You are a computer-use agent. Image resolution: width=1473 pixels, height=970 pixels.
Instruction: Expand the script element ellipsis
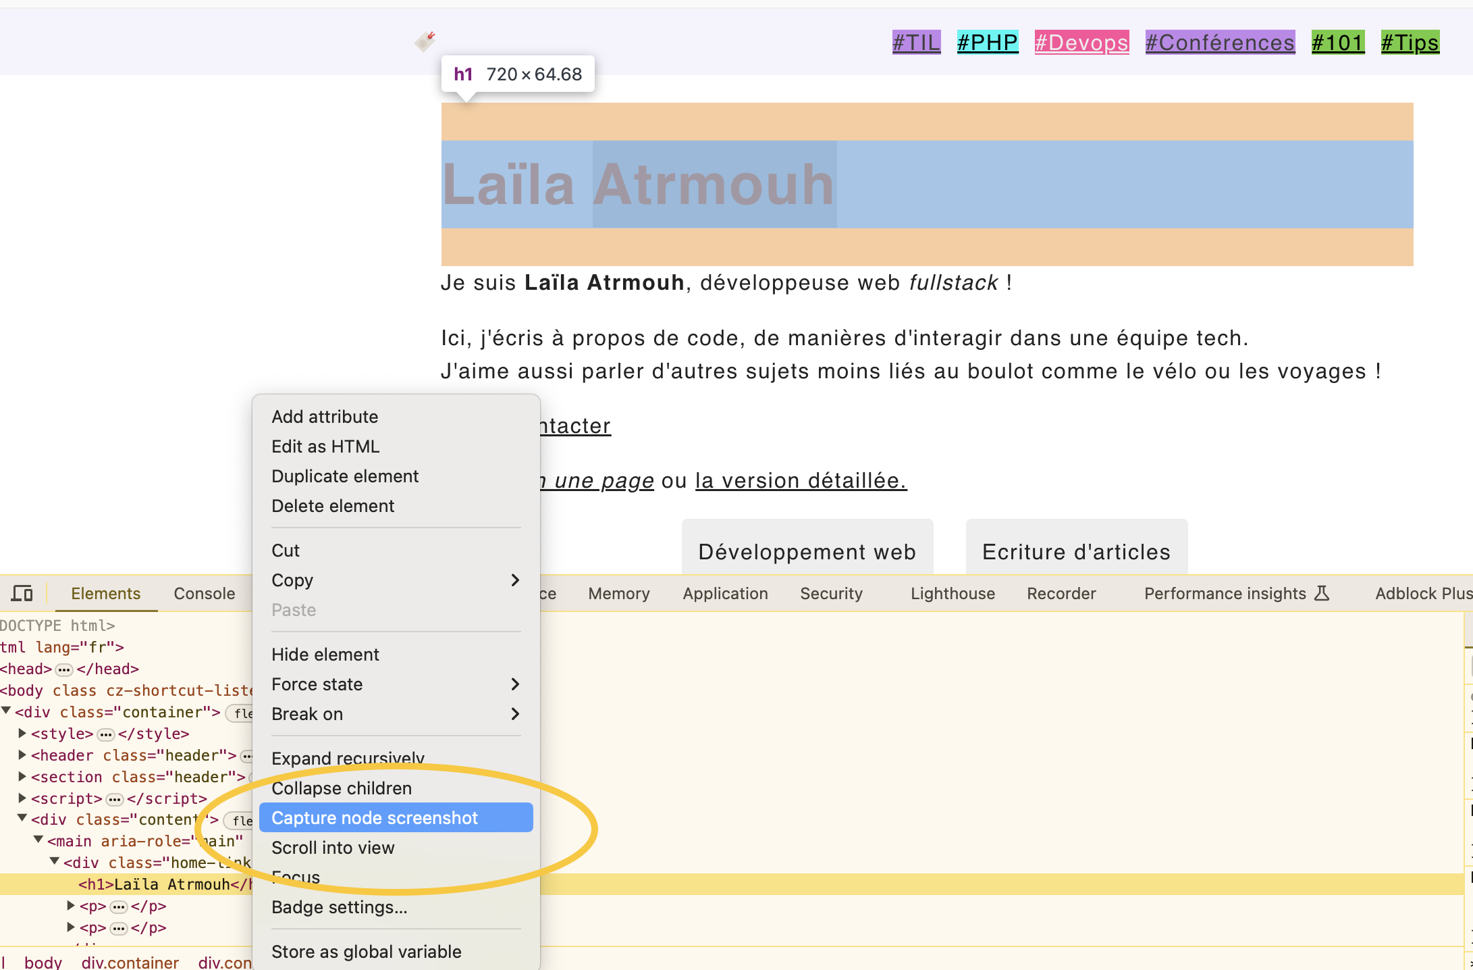115,799
